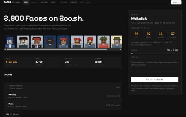Click the Ended status in Treasury row
Viewport: 186px width, 117px height.
[118, 87]
